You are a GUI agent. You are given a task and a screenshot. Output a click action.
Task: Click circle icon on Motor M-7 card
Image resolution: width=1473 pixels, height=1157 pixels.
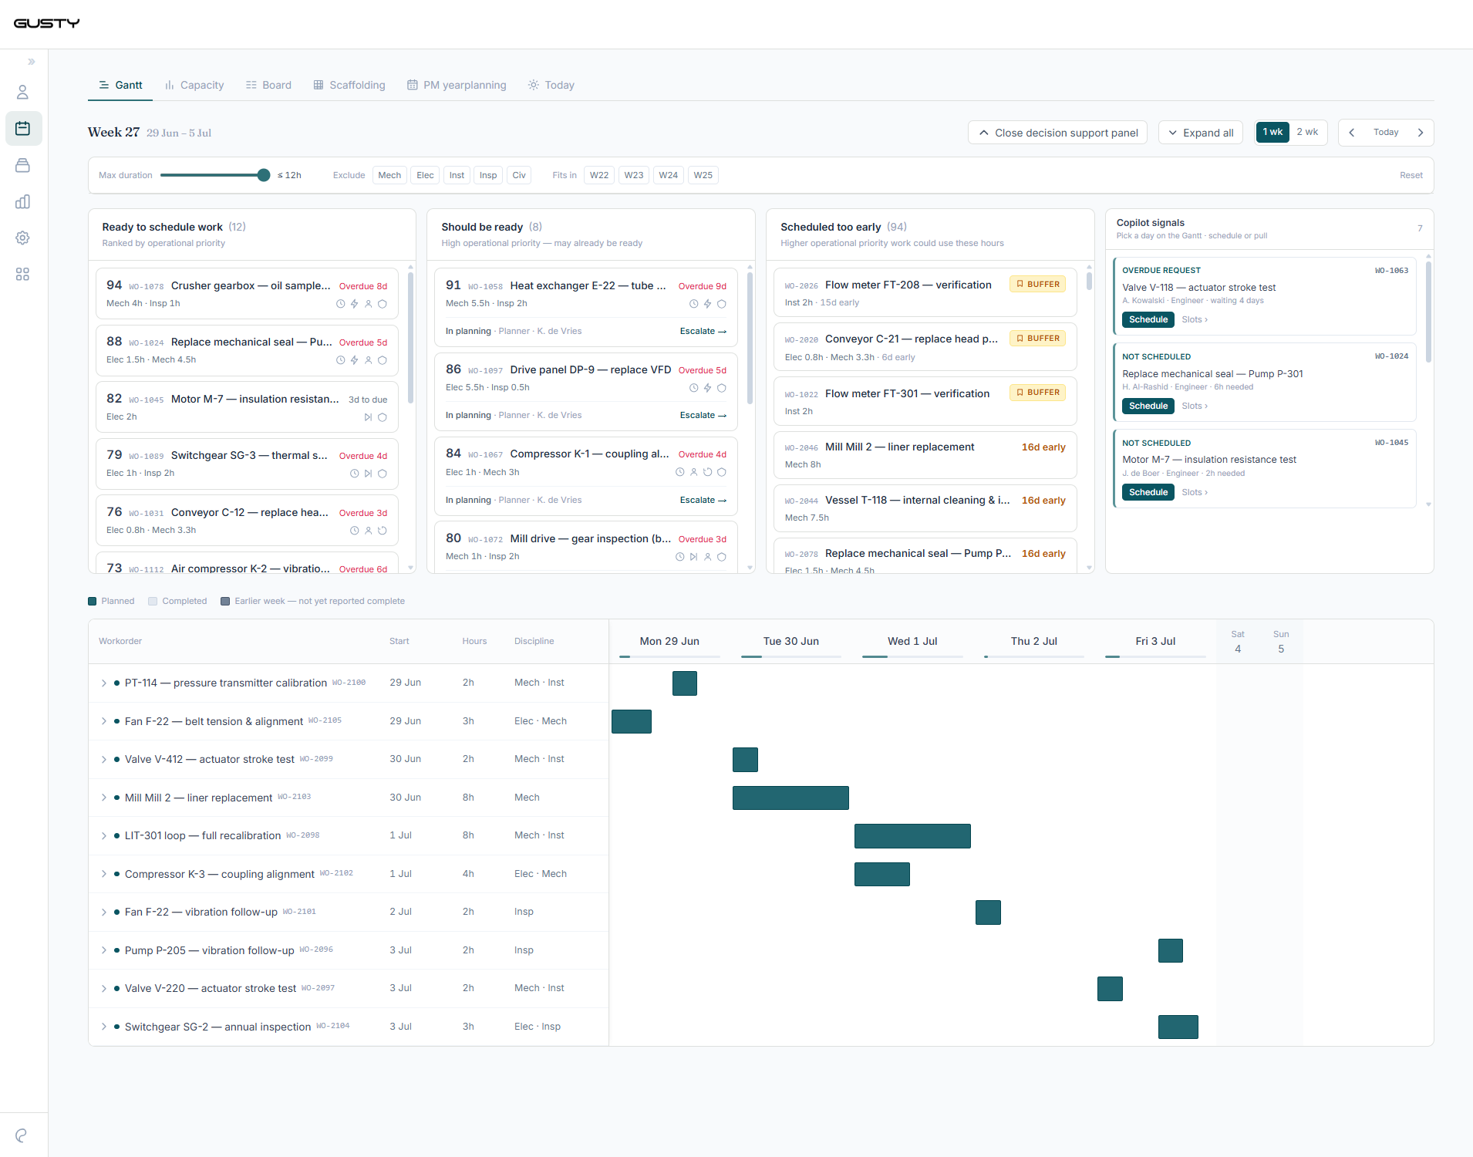(x=382, y=417)
